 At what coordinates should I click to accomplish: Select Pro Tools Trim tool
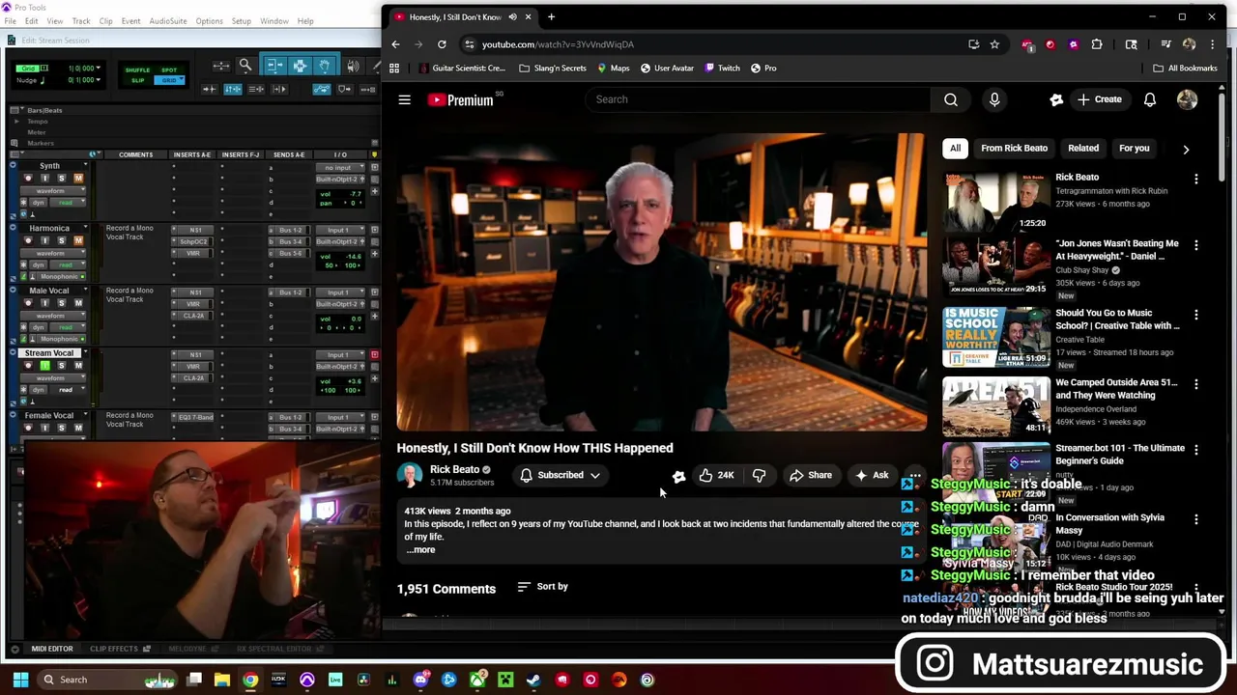pos(273,66)
